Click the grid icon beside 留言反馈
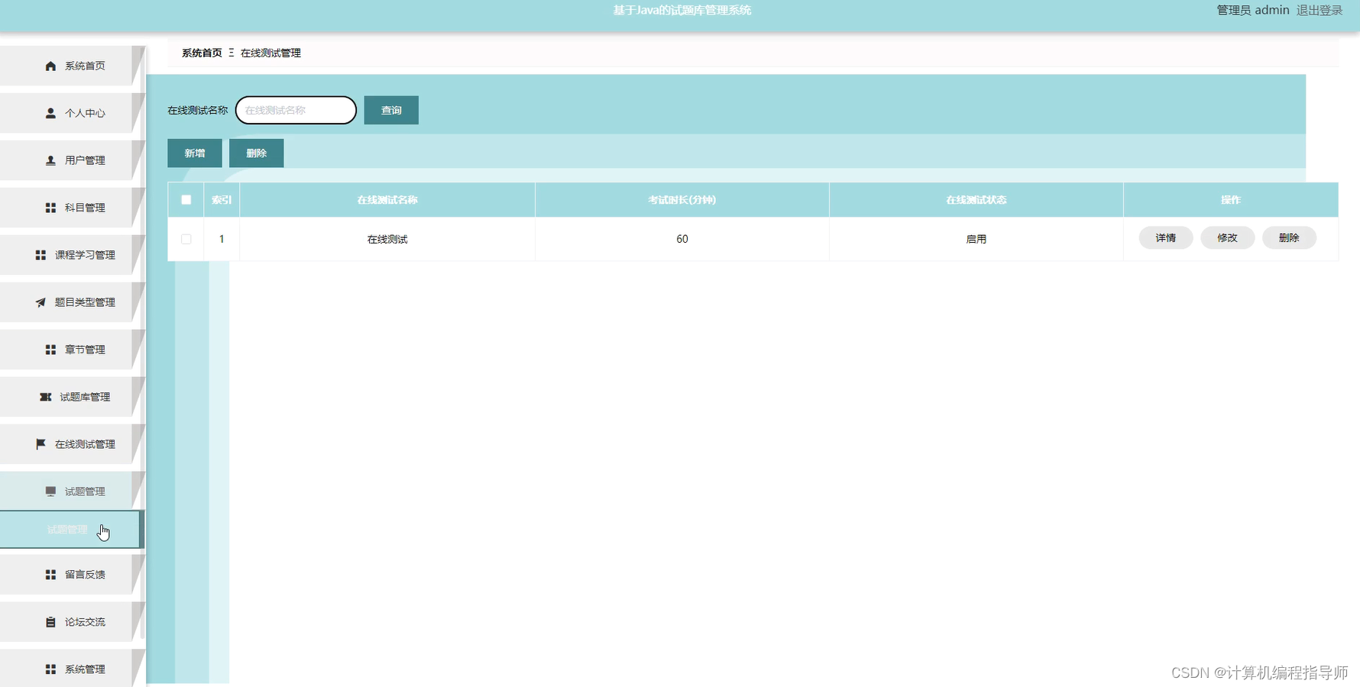This screenshot has width=1360, height=687. [50, 575]
